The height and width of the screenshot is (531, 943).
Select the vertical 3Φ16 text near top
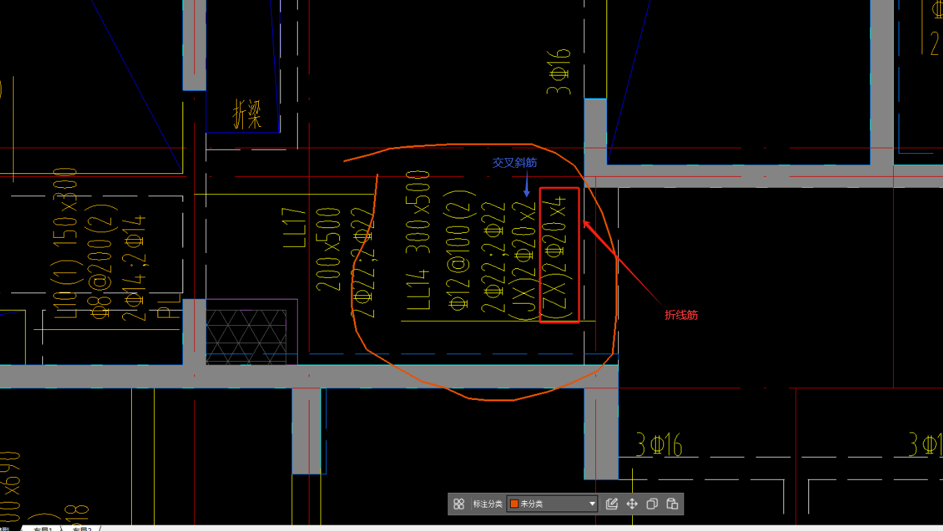point(559,71)
